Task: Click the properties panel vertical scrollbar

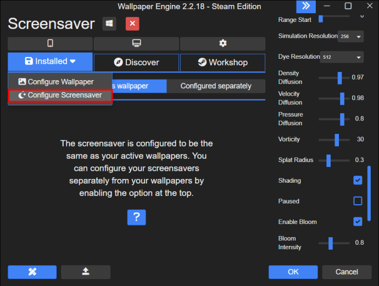Action: pos(369,193)
